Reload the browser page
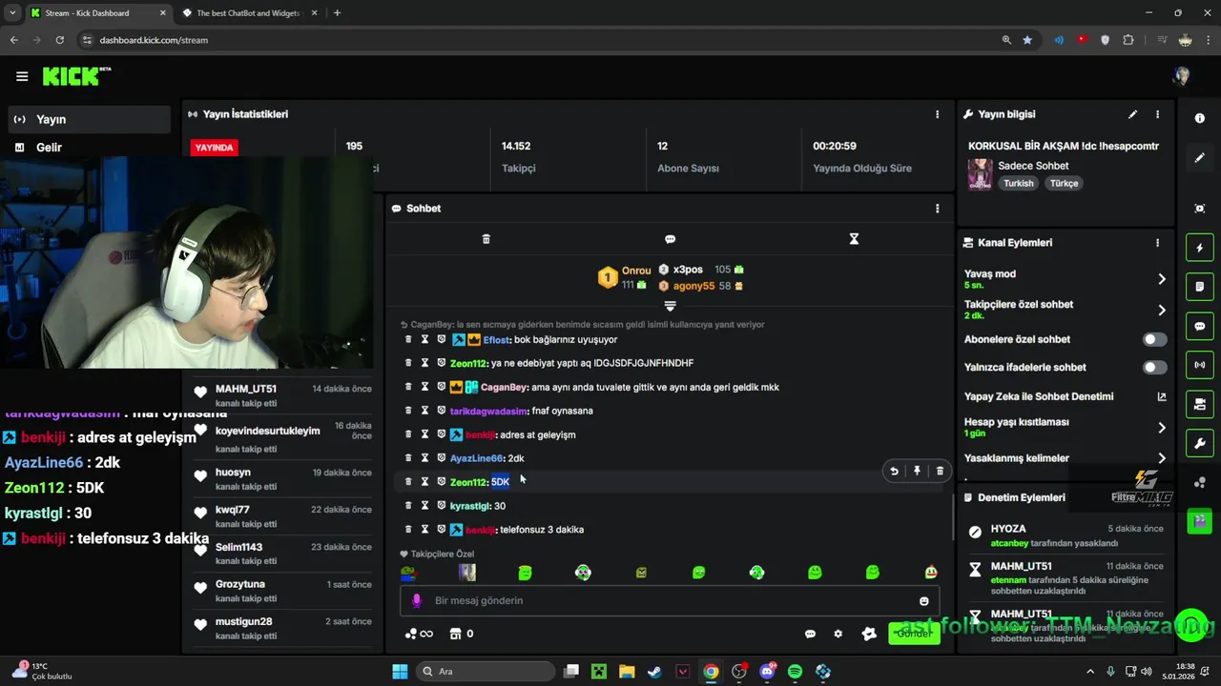 click(x=60, y=40)
